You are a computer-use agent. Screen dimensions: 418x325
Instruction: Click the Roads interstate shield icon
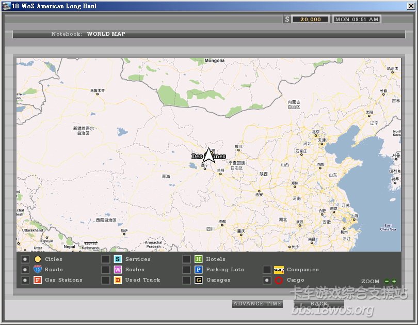[38, 270]
